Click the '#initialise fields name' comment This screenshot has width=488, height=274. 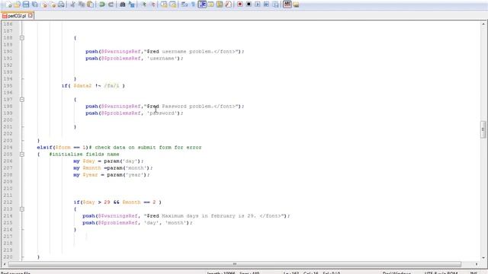tap(84, 154)
